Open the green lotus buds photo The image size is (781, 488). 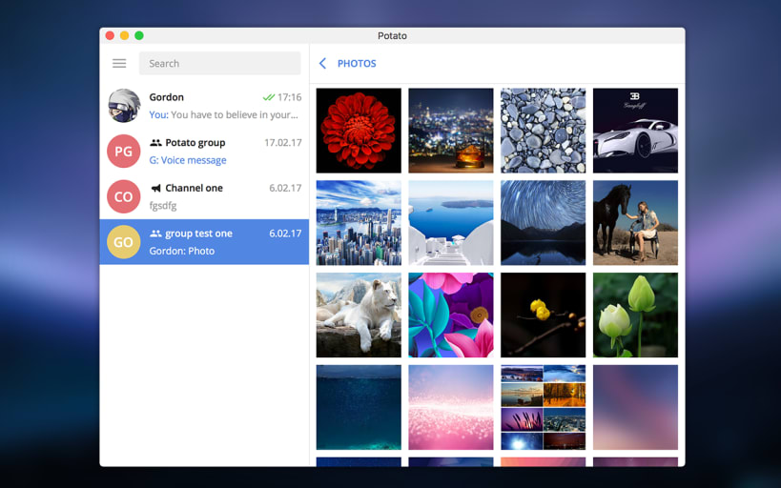pos(635,315)
